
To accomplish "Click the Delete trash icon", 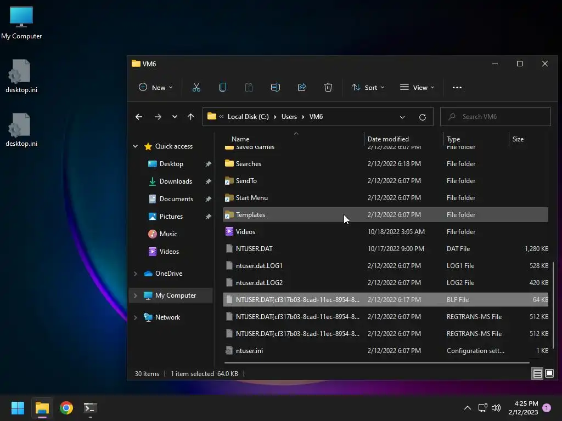I will coord(328,87).
